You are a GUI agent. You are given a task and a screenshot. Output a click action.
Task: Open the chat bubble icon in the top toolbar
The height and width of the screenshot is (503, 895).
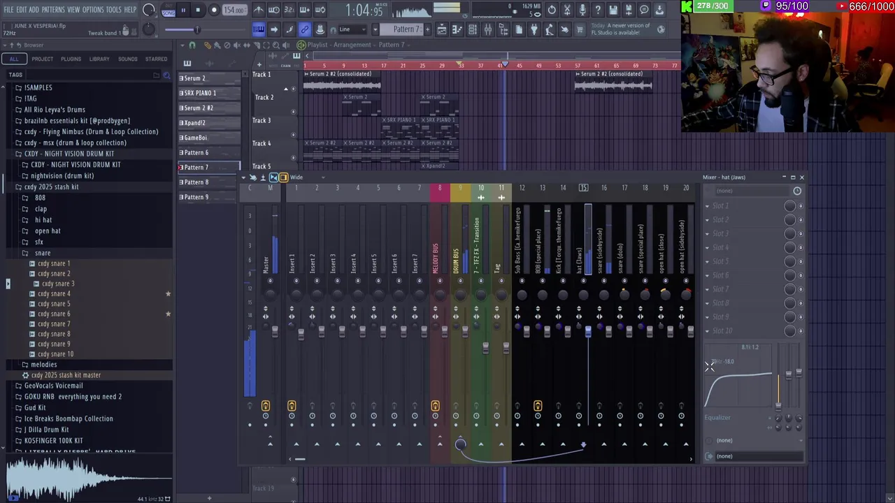coord(644,10)
